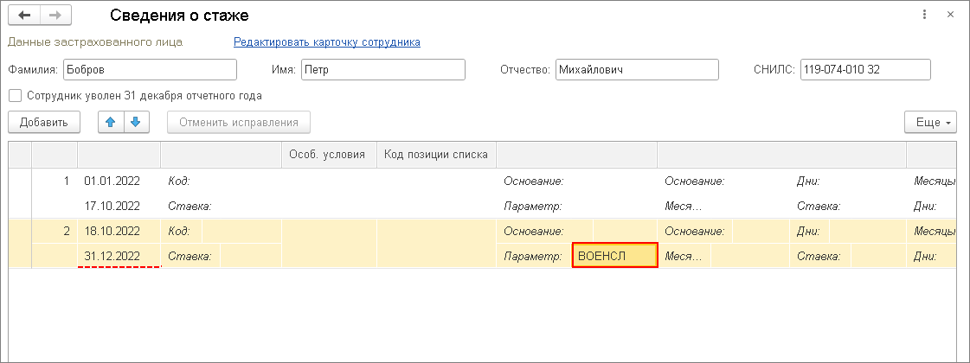Open Редактировать карточку сотрудника link
The height and width of the screenshot is (363, 970).
pos(327,41)
